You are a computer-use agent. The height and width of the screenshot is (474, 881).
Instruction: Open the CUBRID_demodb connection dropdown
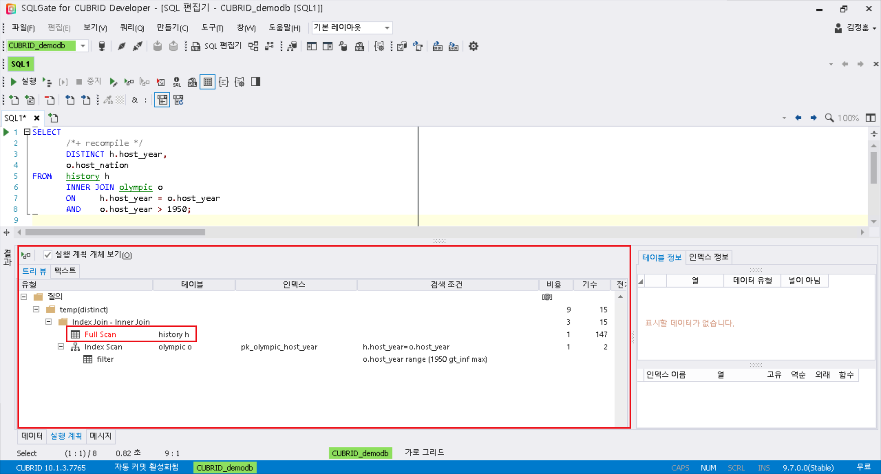click(x=83, y=46)
